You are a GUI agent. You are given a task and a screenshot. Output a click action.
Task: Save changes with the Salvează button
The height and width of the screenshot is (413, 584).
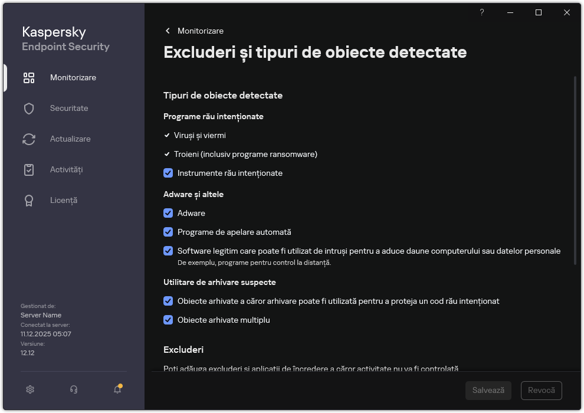click(x=488, y=390)
